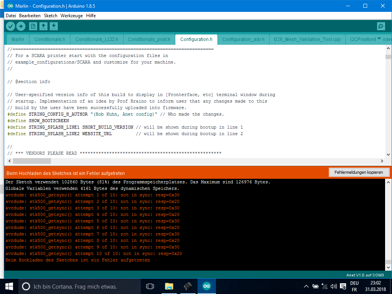Viewport: 392px width, 294px height.
Task: Click the STRING_CONFIG_H_AUTHOR define line
Action: coord(116,114)
